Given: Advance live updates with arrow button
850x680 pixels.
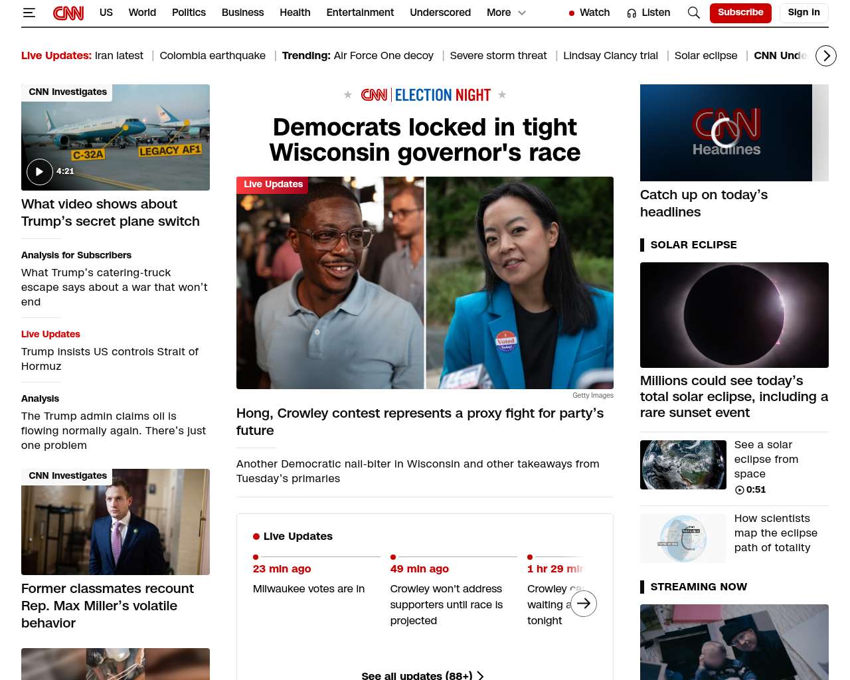Looking at the screenshot, I should point(584,604).
